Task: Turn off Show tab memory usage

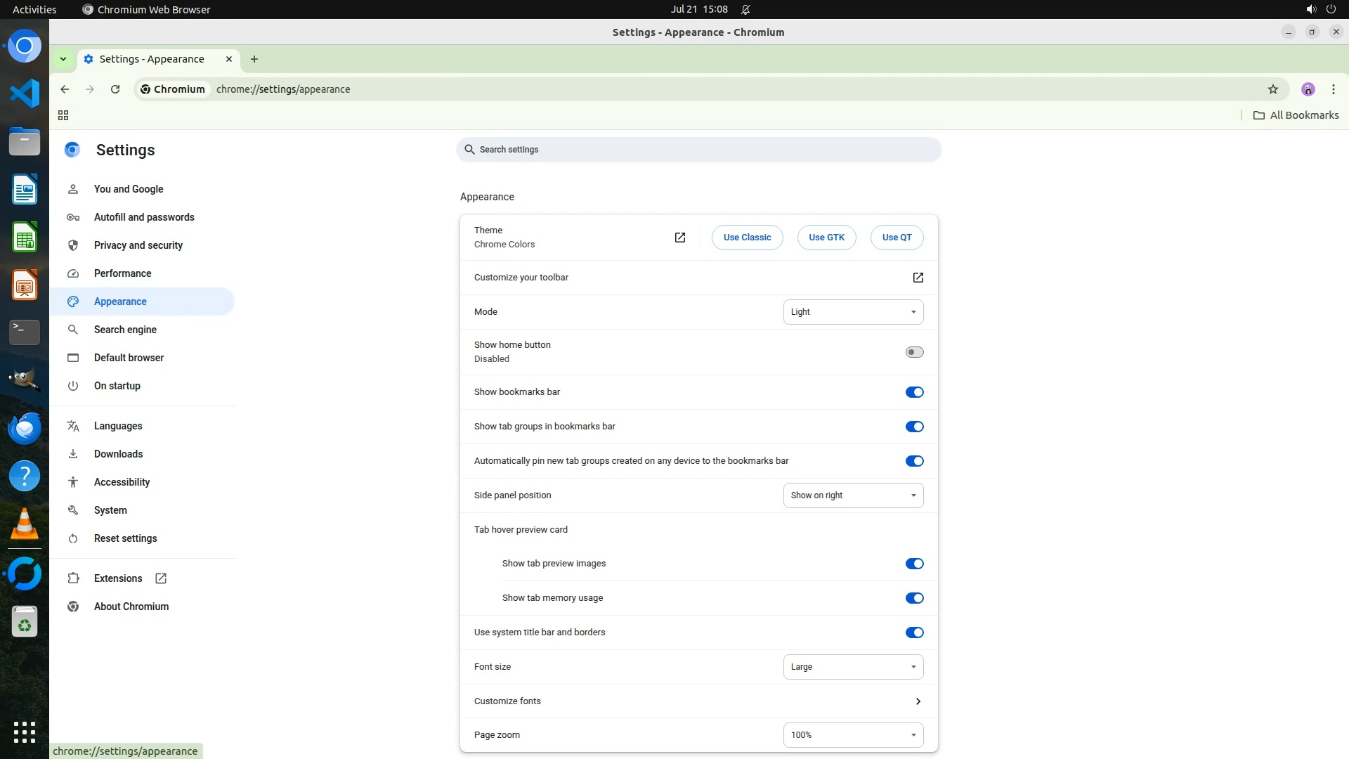Action: point(914,598)
